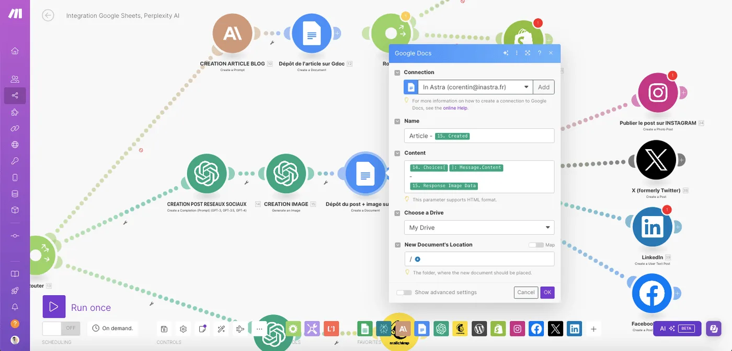Viewport: 732px width, 351px height.
Task: Open the My Drive dropdown
Action: (479, 227)
